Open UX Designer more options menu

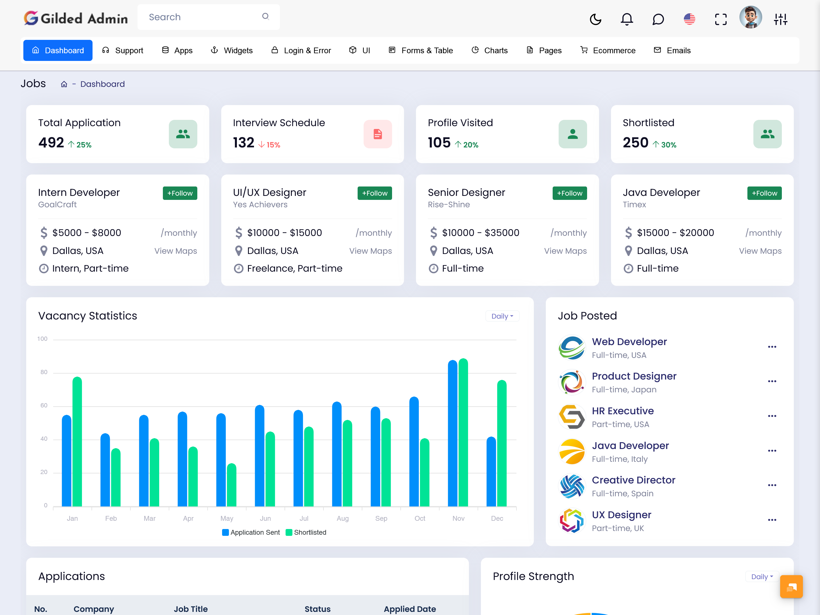(x=772, y=520)
